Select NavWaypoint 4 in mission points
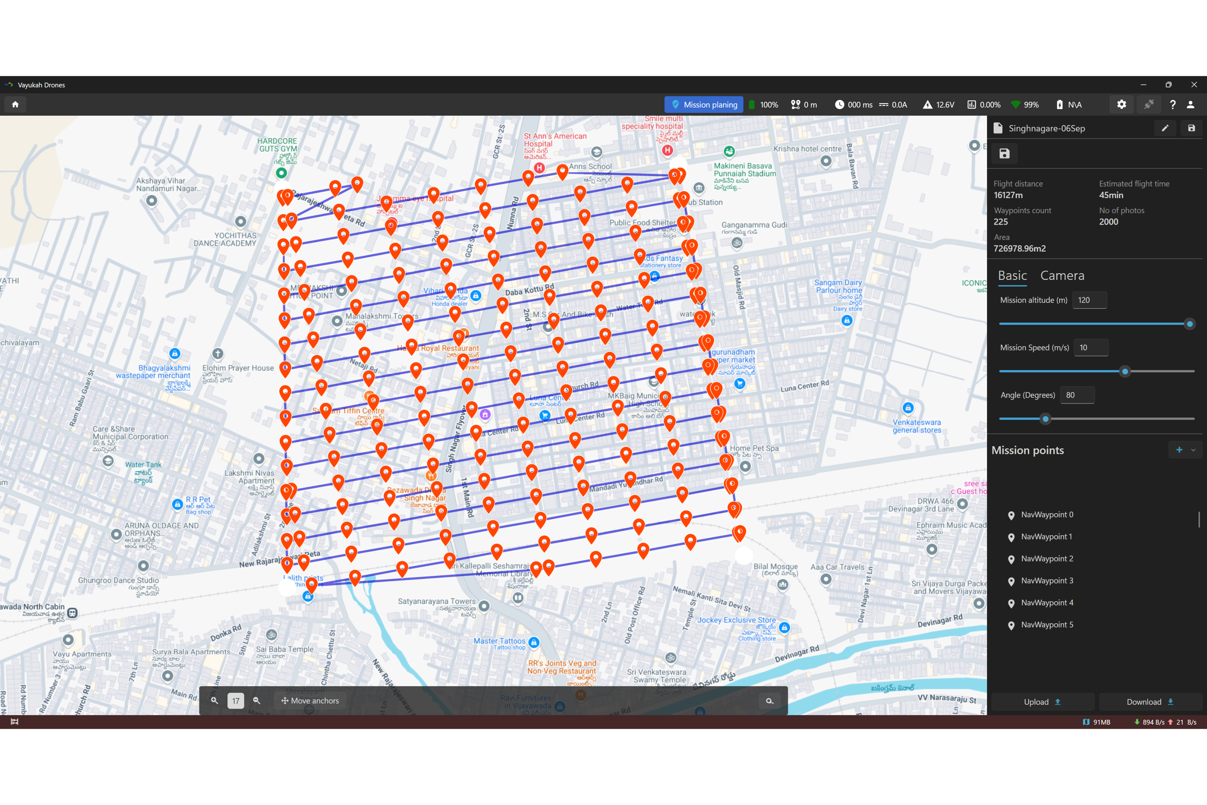Image resolution: width=1207 pixels, height=805 pixels. (1047, 603)
